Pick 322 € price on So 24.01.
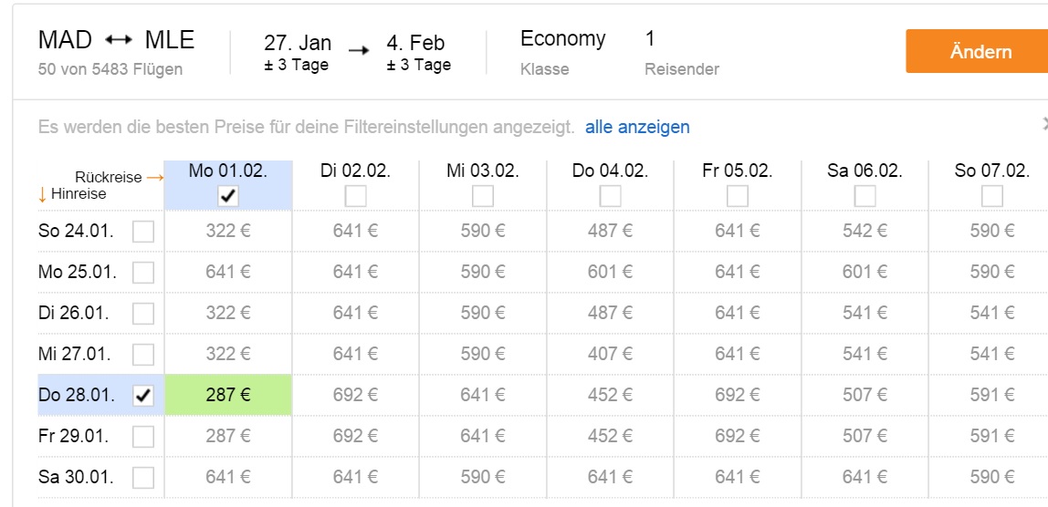 228,231
